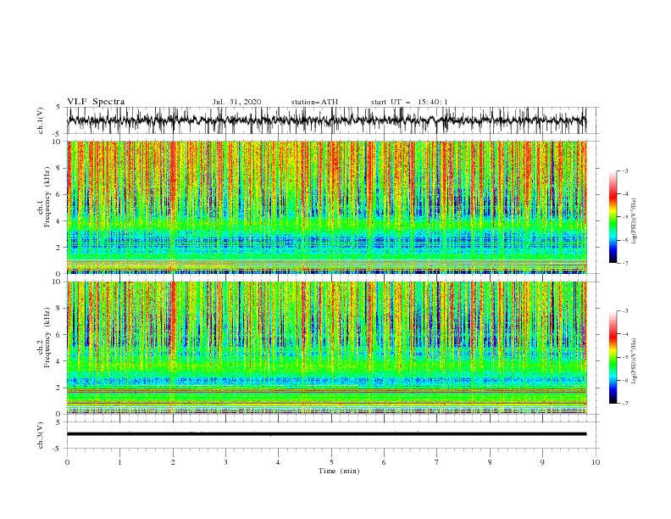
Task: Click the ch.2 colorbar "-3" tick label
Action: click(625, 311)
